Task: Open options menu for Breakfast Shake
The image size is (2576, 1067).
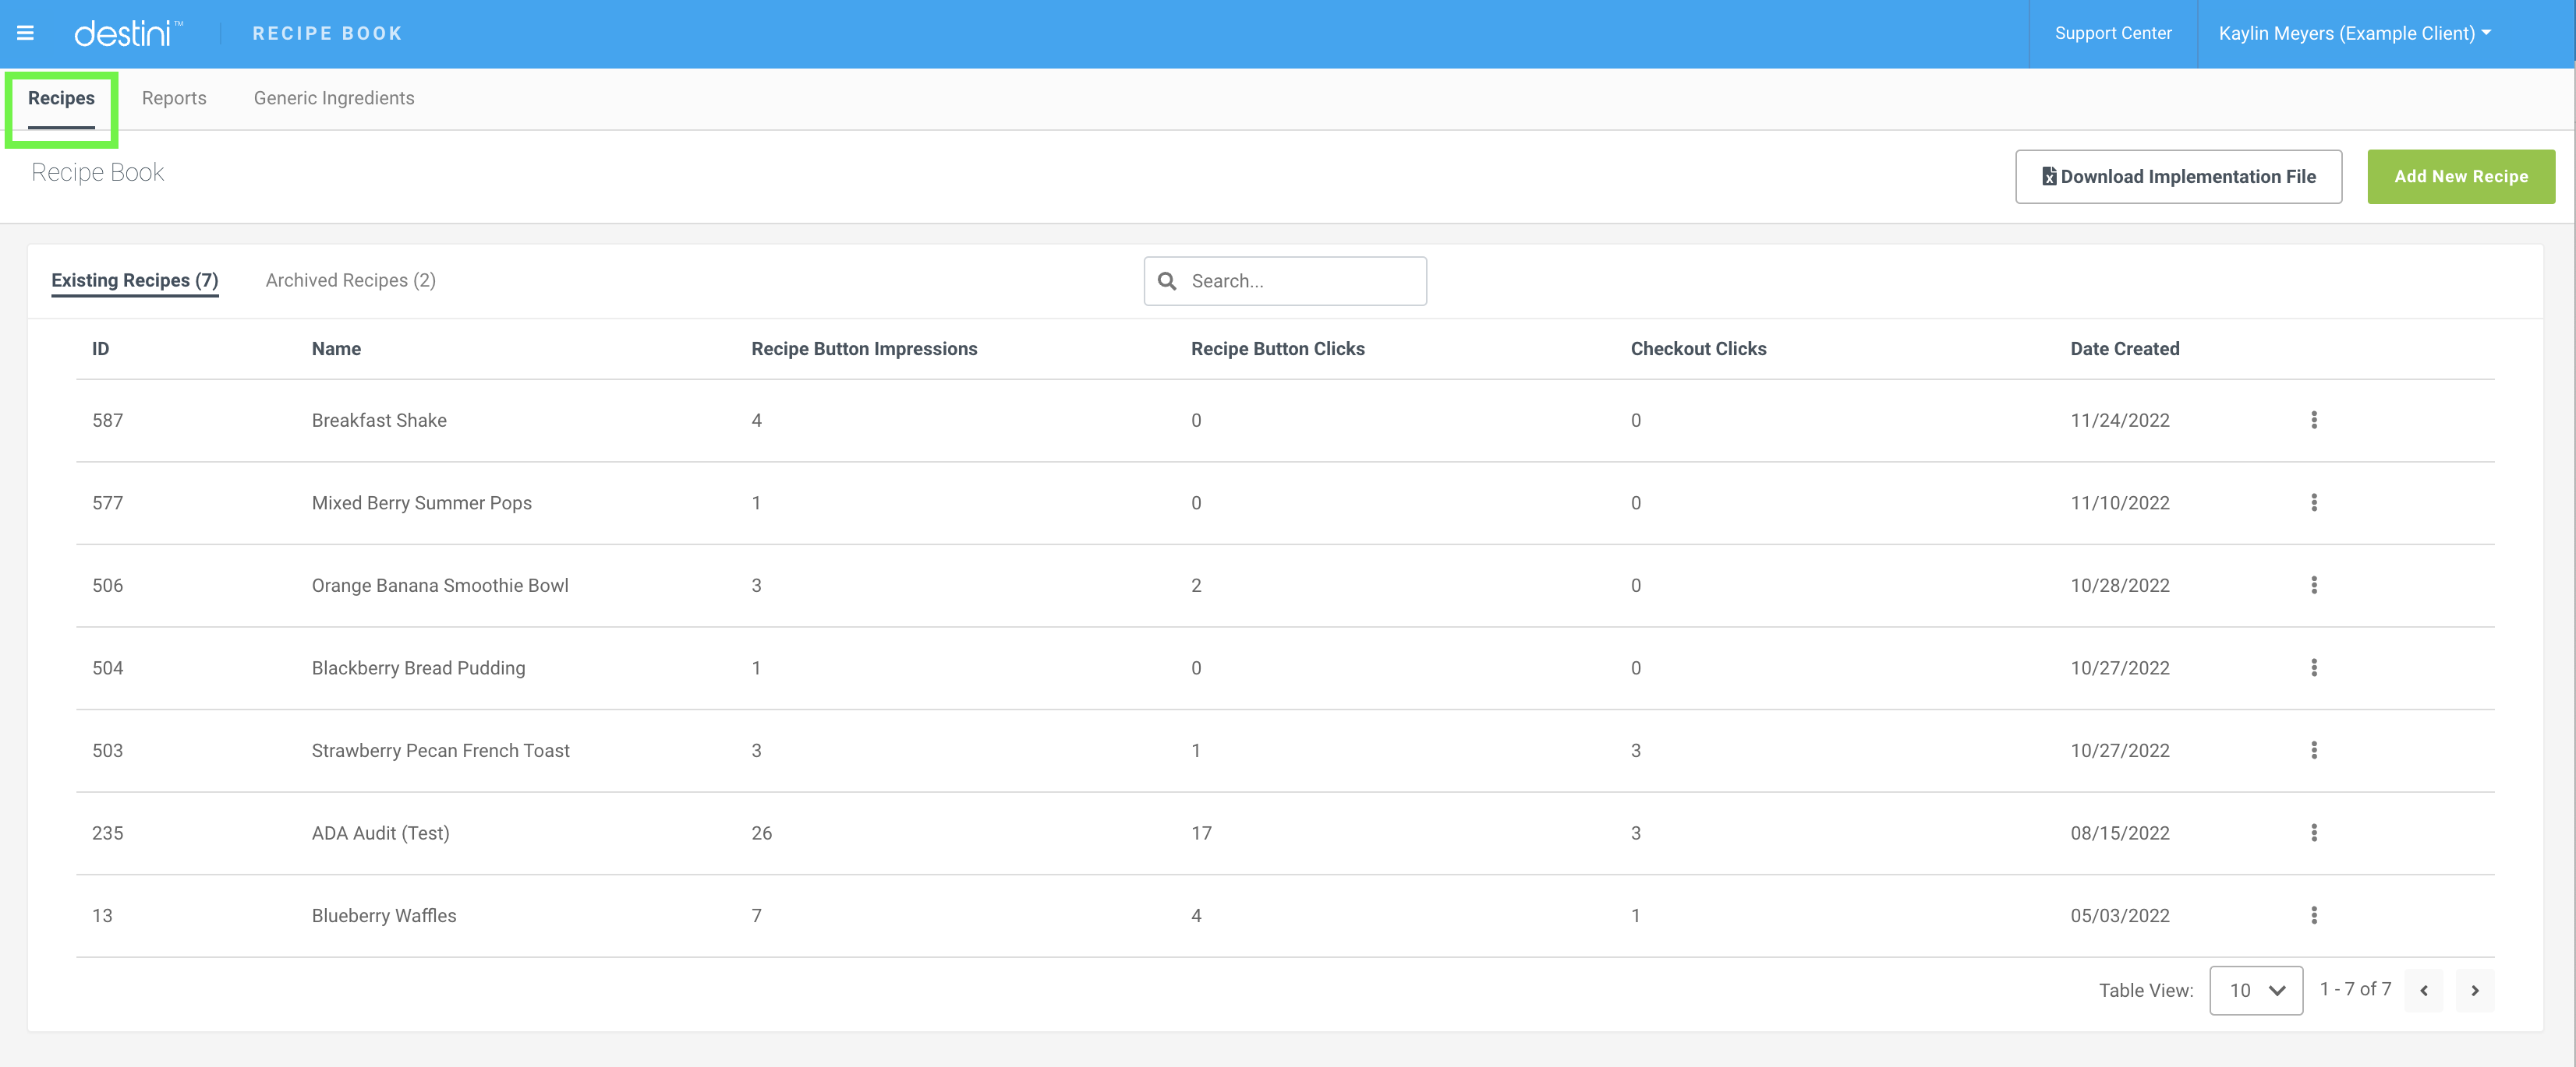Action: coord(2313,420)
